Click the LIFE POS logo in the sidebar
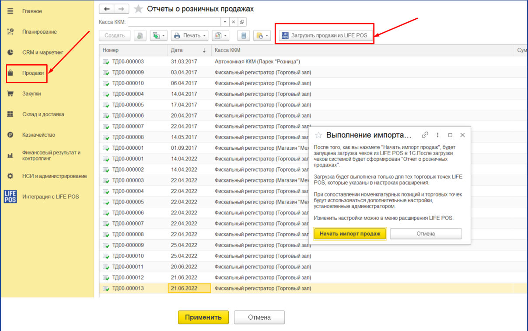The image size is (528, 331). (10, 197)
